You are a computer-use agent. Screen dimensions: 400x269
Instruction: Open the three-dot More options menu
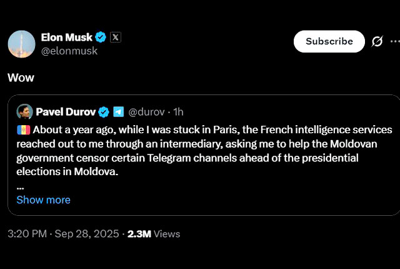394,41
